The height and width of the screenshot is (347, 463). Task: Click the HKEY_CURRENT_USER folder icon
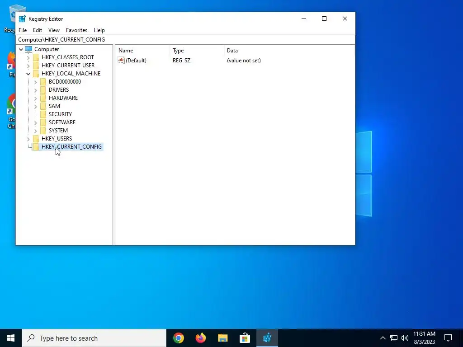[x=36, y=65]
